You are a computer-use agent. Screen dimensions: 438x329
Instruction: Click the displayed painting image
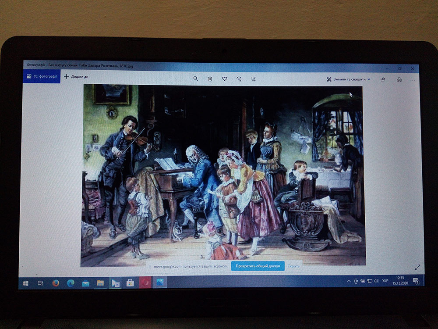[223, 175]
